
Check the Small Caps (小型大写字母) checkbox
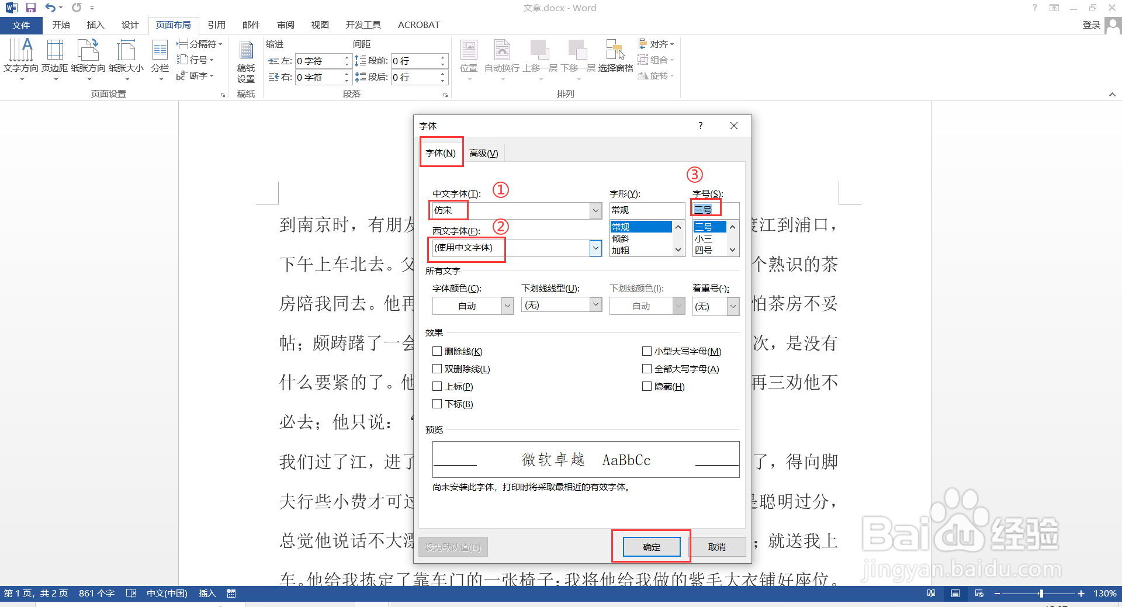point(647,351)
